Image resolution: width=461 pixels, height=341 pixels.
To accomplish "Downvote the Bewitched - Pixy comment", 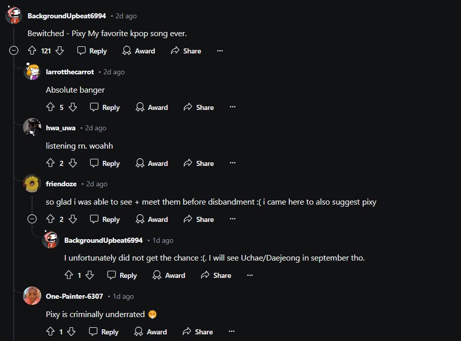I will pyautogui.click(x=60, y=51).
